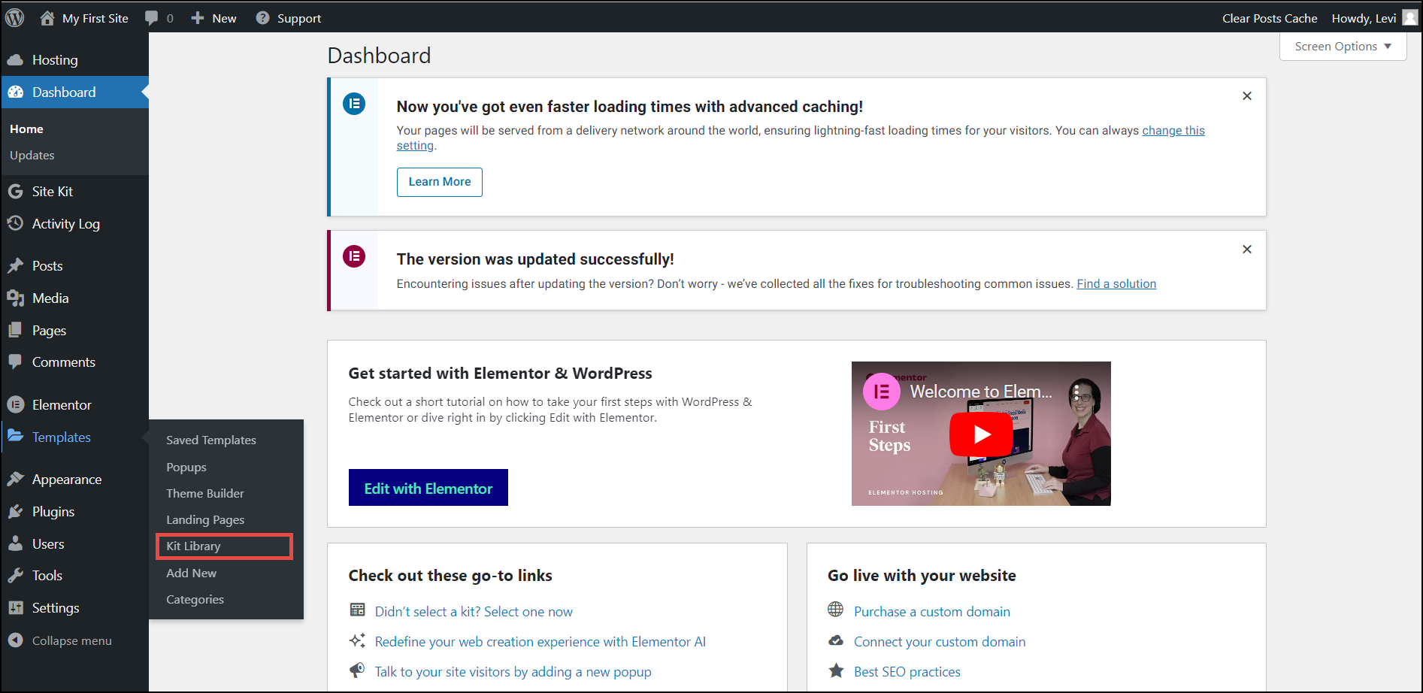Click Elementor icon in version updated notice
The width and height of the screenshot is (1423, 693).
354,256
